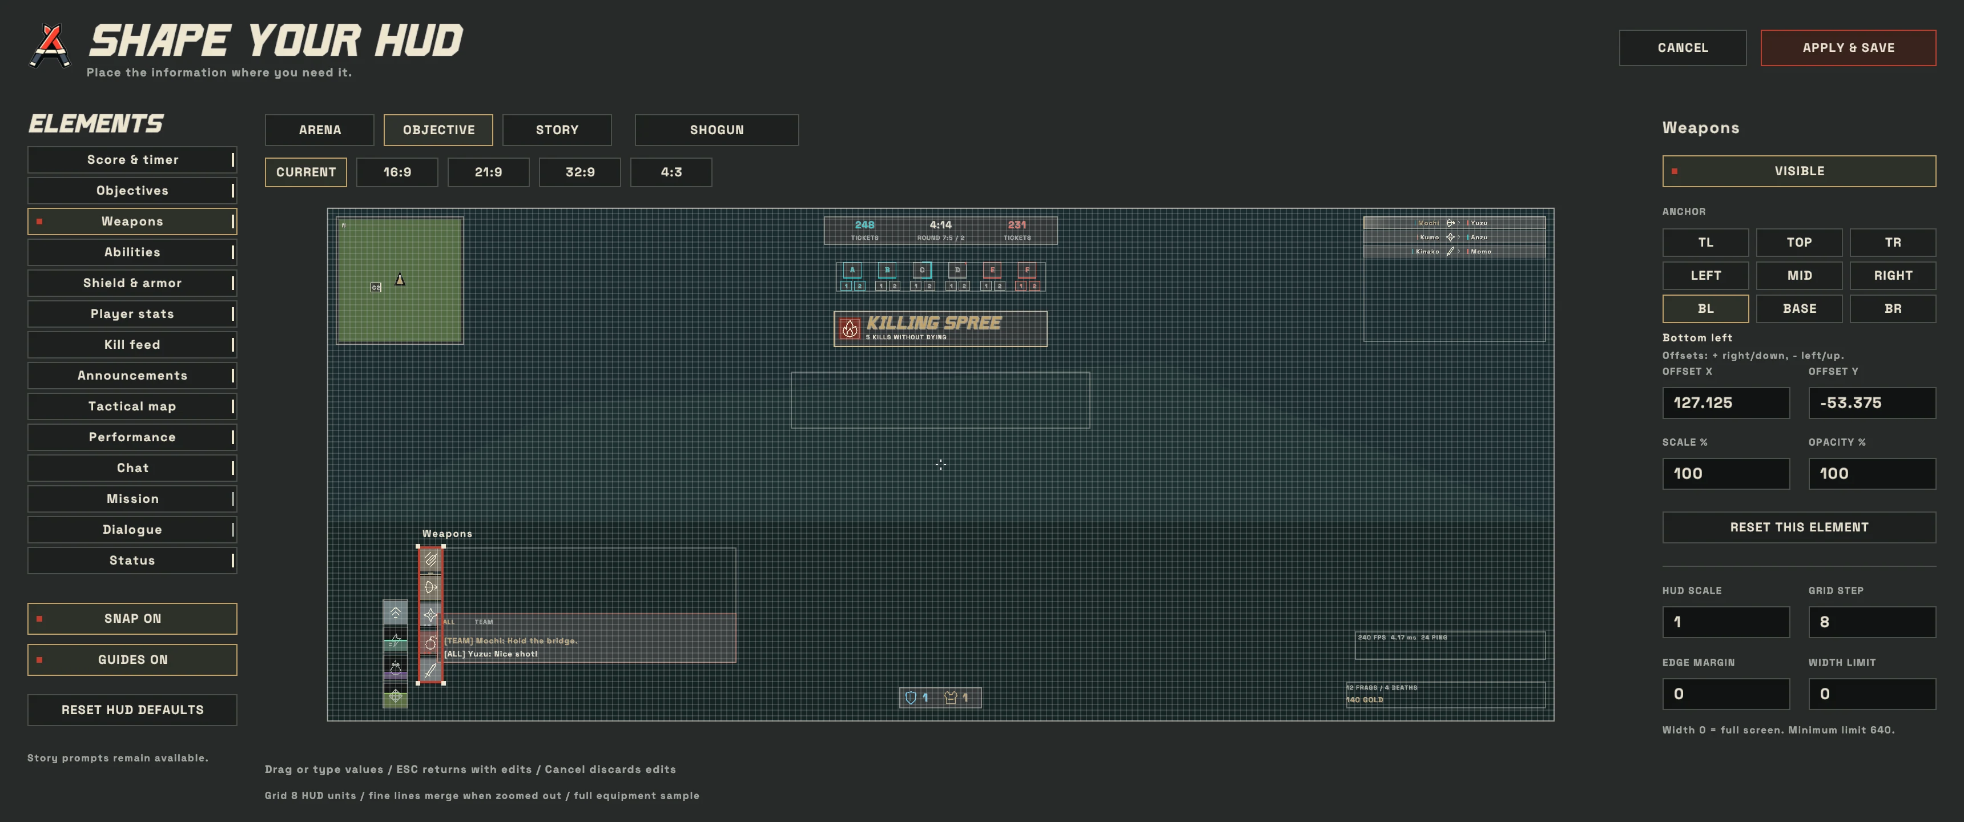The width and height of the screenshot is (1964, 822).
Task: Select the 21:9 aspect ratio tab
Action: (x=488, y=172)
